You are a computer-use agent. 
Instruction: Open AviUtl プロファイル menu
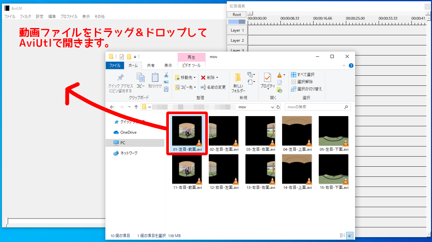click(69, 16)
